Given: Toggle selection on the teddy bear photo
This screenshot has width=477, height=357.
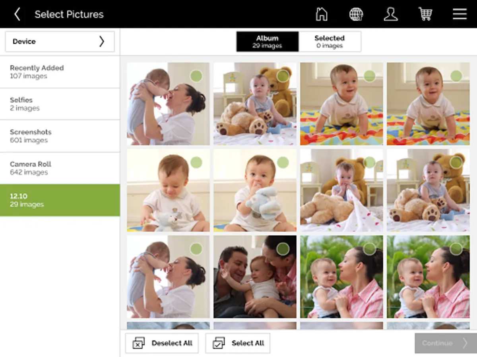Looking at the screenshot, I should pos(282,75).
